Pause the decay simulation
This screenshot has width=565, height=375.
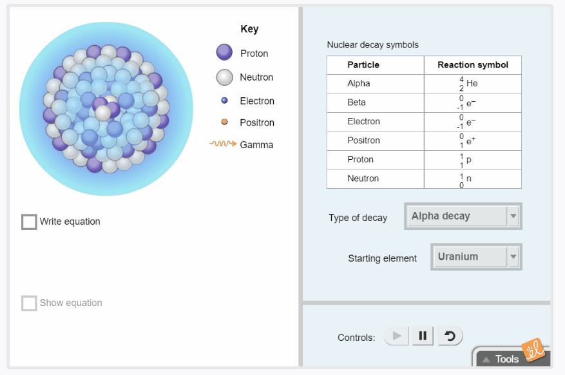click(x=423, y=336)
